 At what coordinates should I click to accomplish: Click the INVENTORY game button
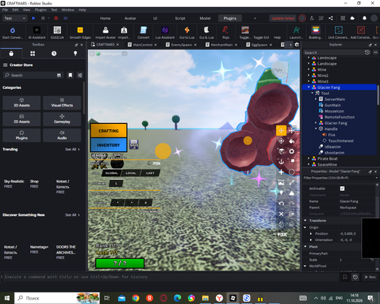pyautogui.click(x=109, y=145)
